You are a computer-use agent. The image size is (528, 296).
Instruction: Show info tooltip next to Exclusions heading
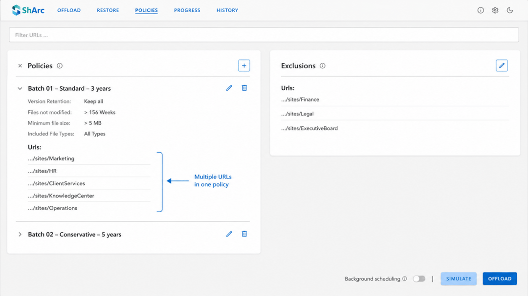click(x=323, y=66)
